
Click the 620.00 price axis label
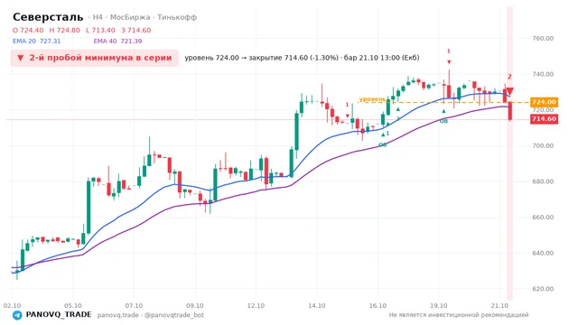tap(543, 289)
